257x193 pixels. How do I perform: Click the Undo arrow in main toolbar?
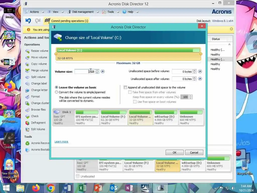(x=28, y=21)
